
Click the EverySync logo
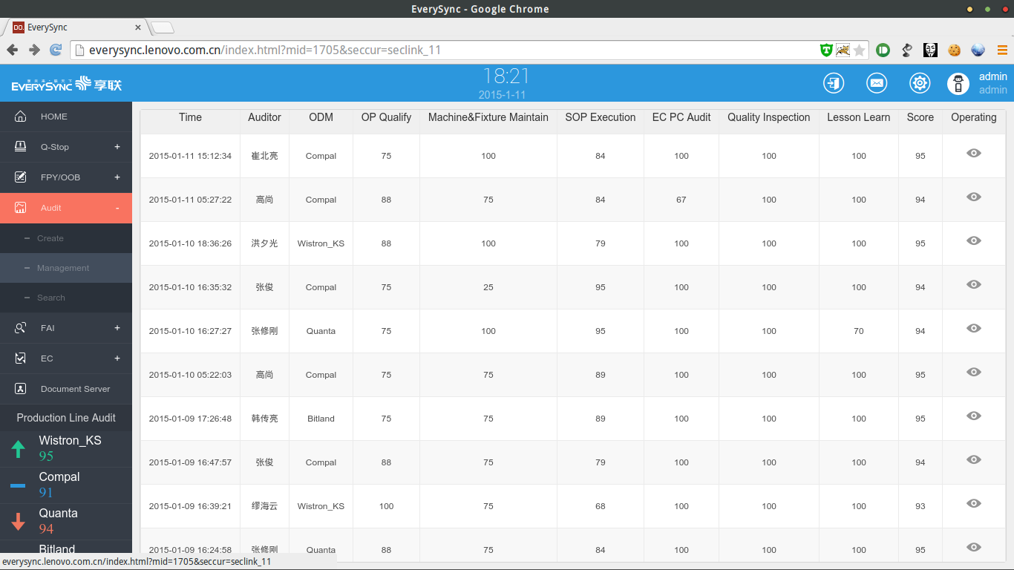click(66, 84)
